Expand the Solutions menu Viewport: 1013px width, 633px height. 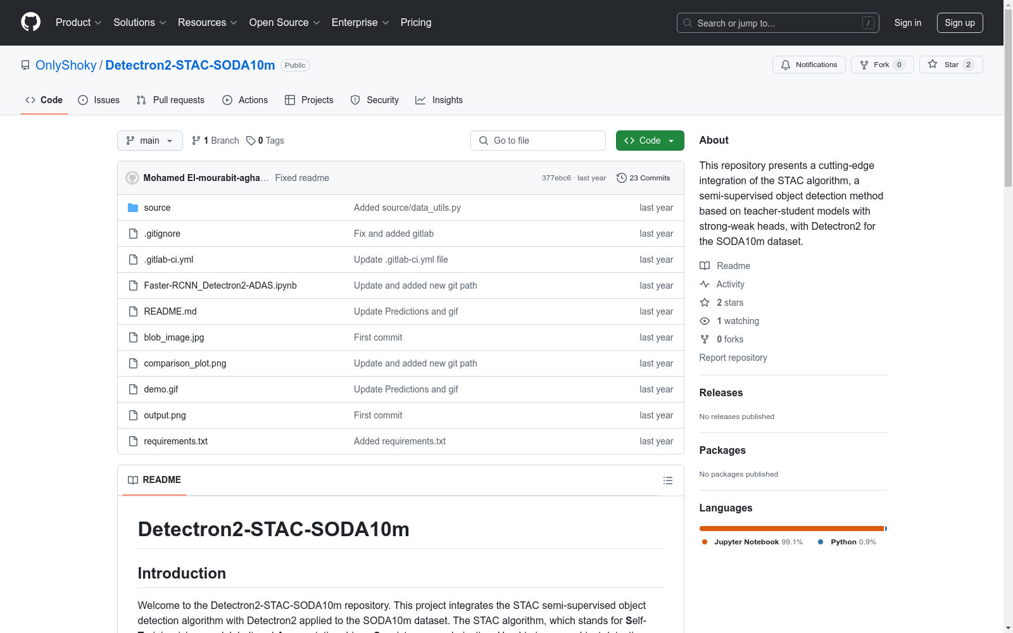(140, 23)
